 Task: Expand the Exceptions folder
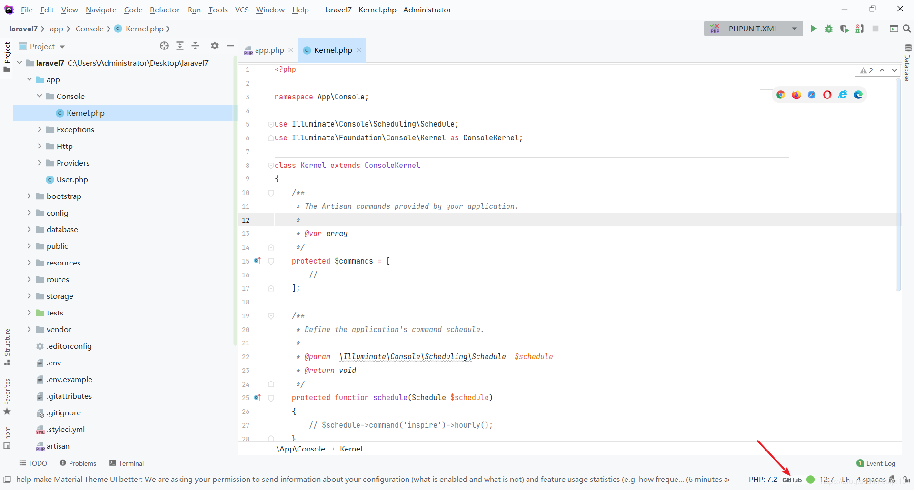pos(40,129)
